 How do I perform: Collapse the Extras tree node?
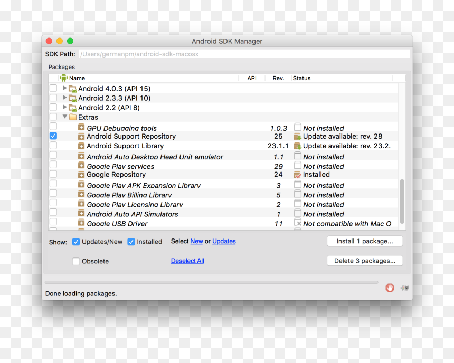pos(65,117)
